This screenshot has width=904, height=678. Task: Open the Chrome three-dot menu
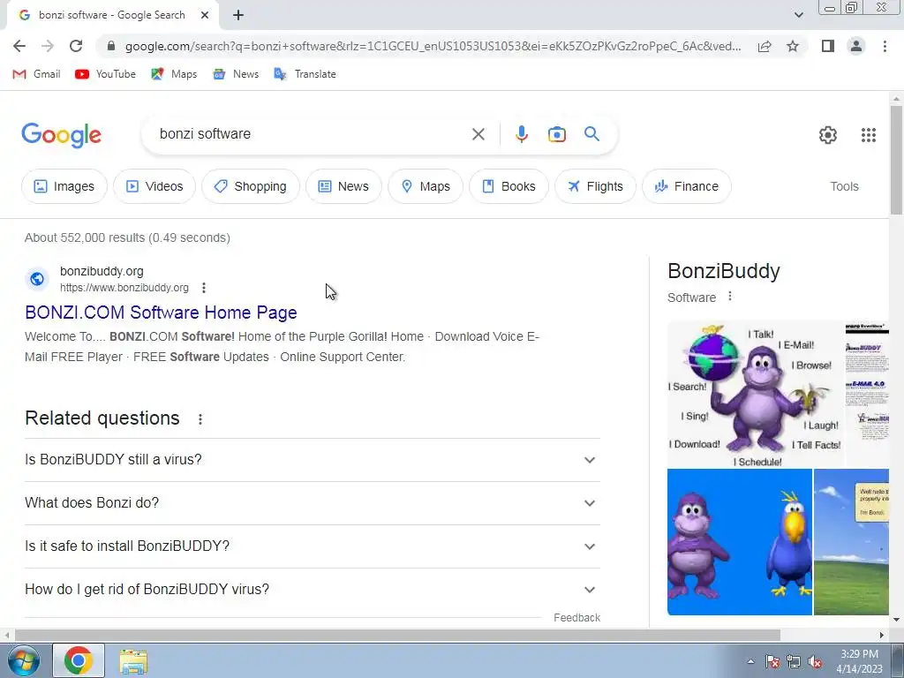point(885,46)
